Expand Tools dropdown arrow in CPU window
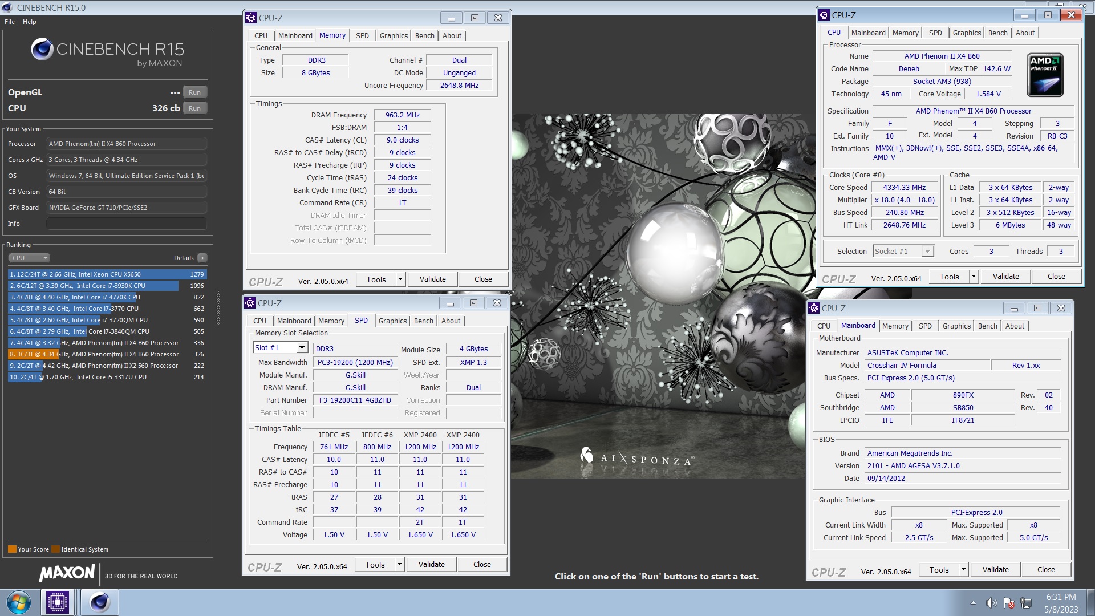 point(974,277)
